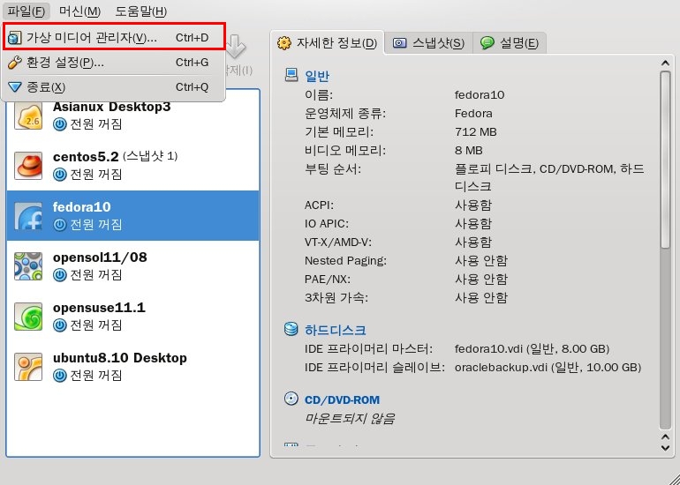This screenshot has height=485, width=680.
Task: Select the opensuse11.1 virtual machine
Action: point(133,316)
